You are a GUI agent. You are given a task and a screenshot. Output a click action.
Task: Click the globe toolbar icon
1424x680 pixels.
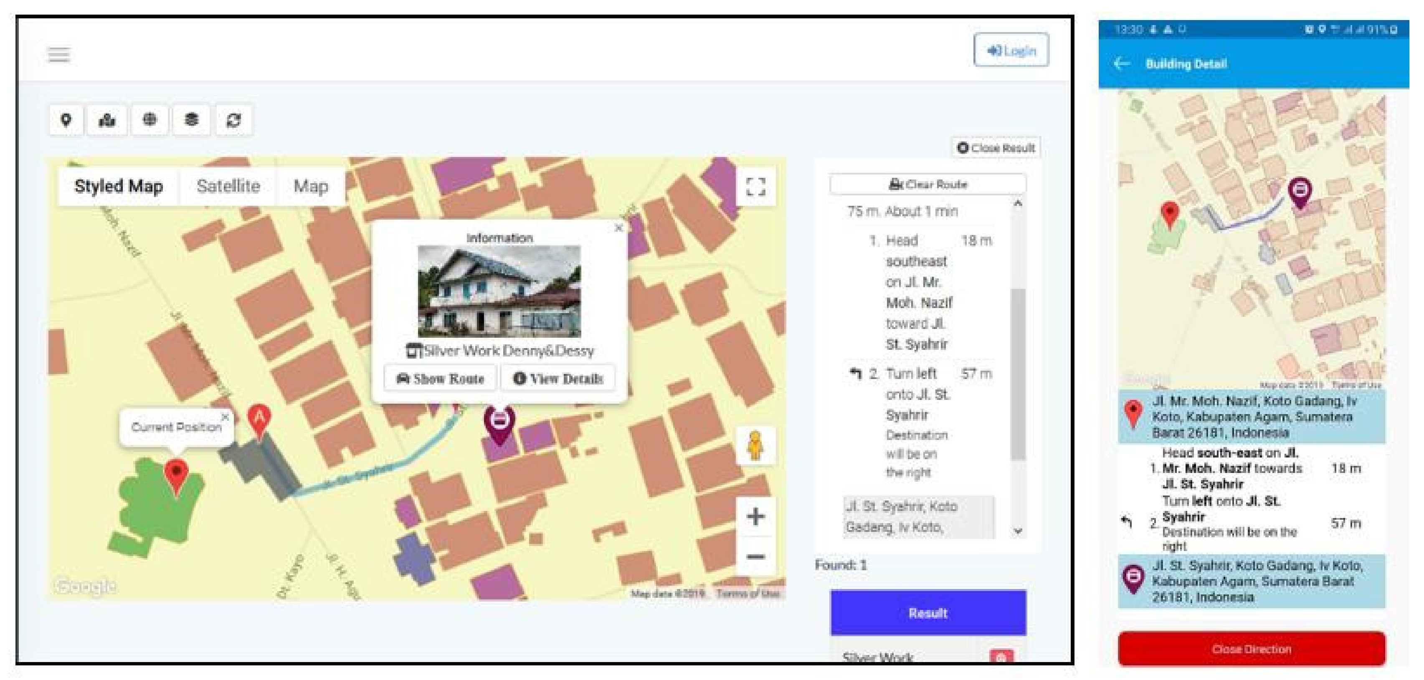pyautogui.click(x=149, y=120)
